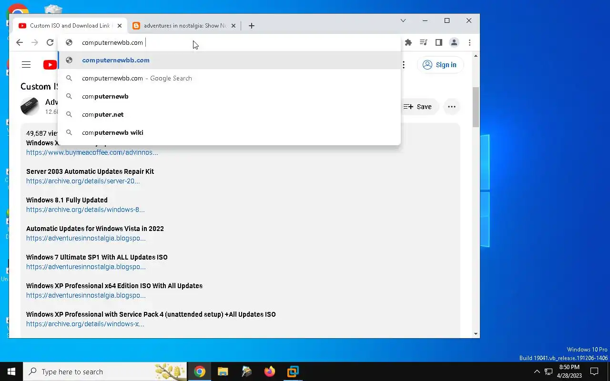Screen dimensions: 610x381
Task: Click the Chrome taskbar icon
Action: (200, 371)
